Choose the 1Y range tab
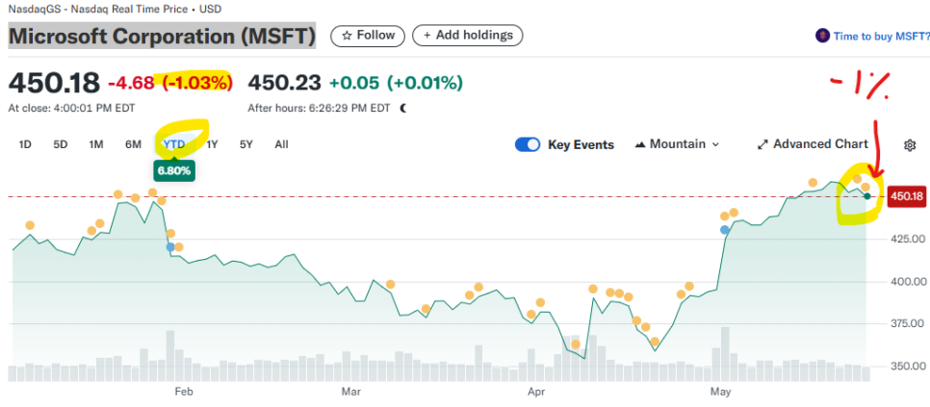Viewport: 930px width, 407px height. point(213,144)
